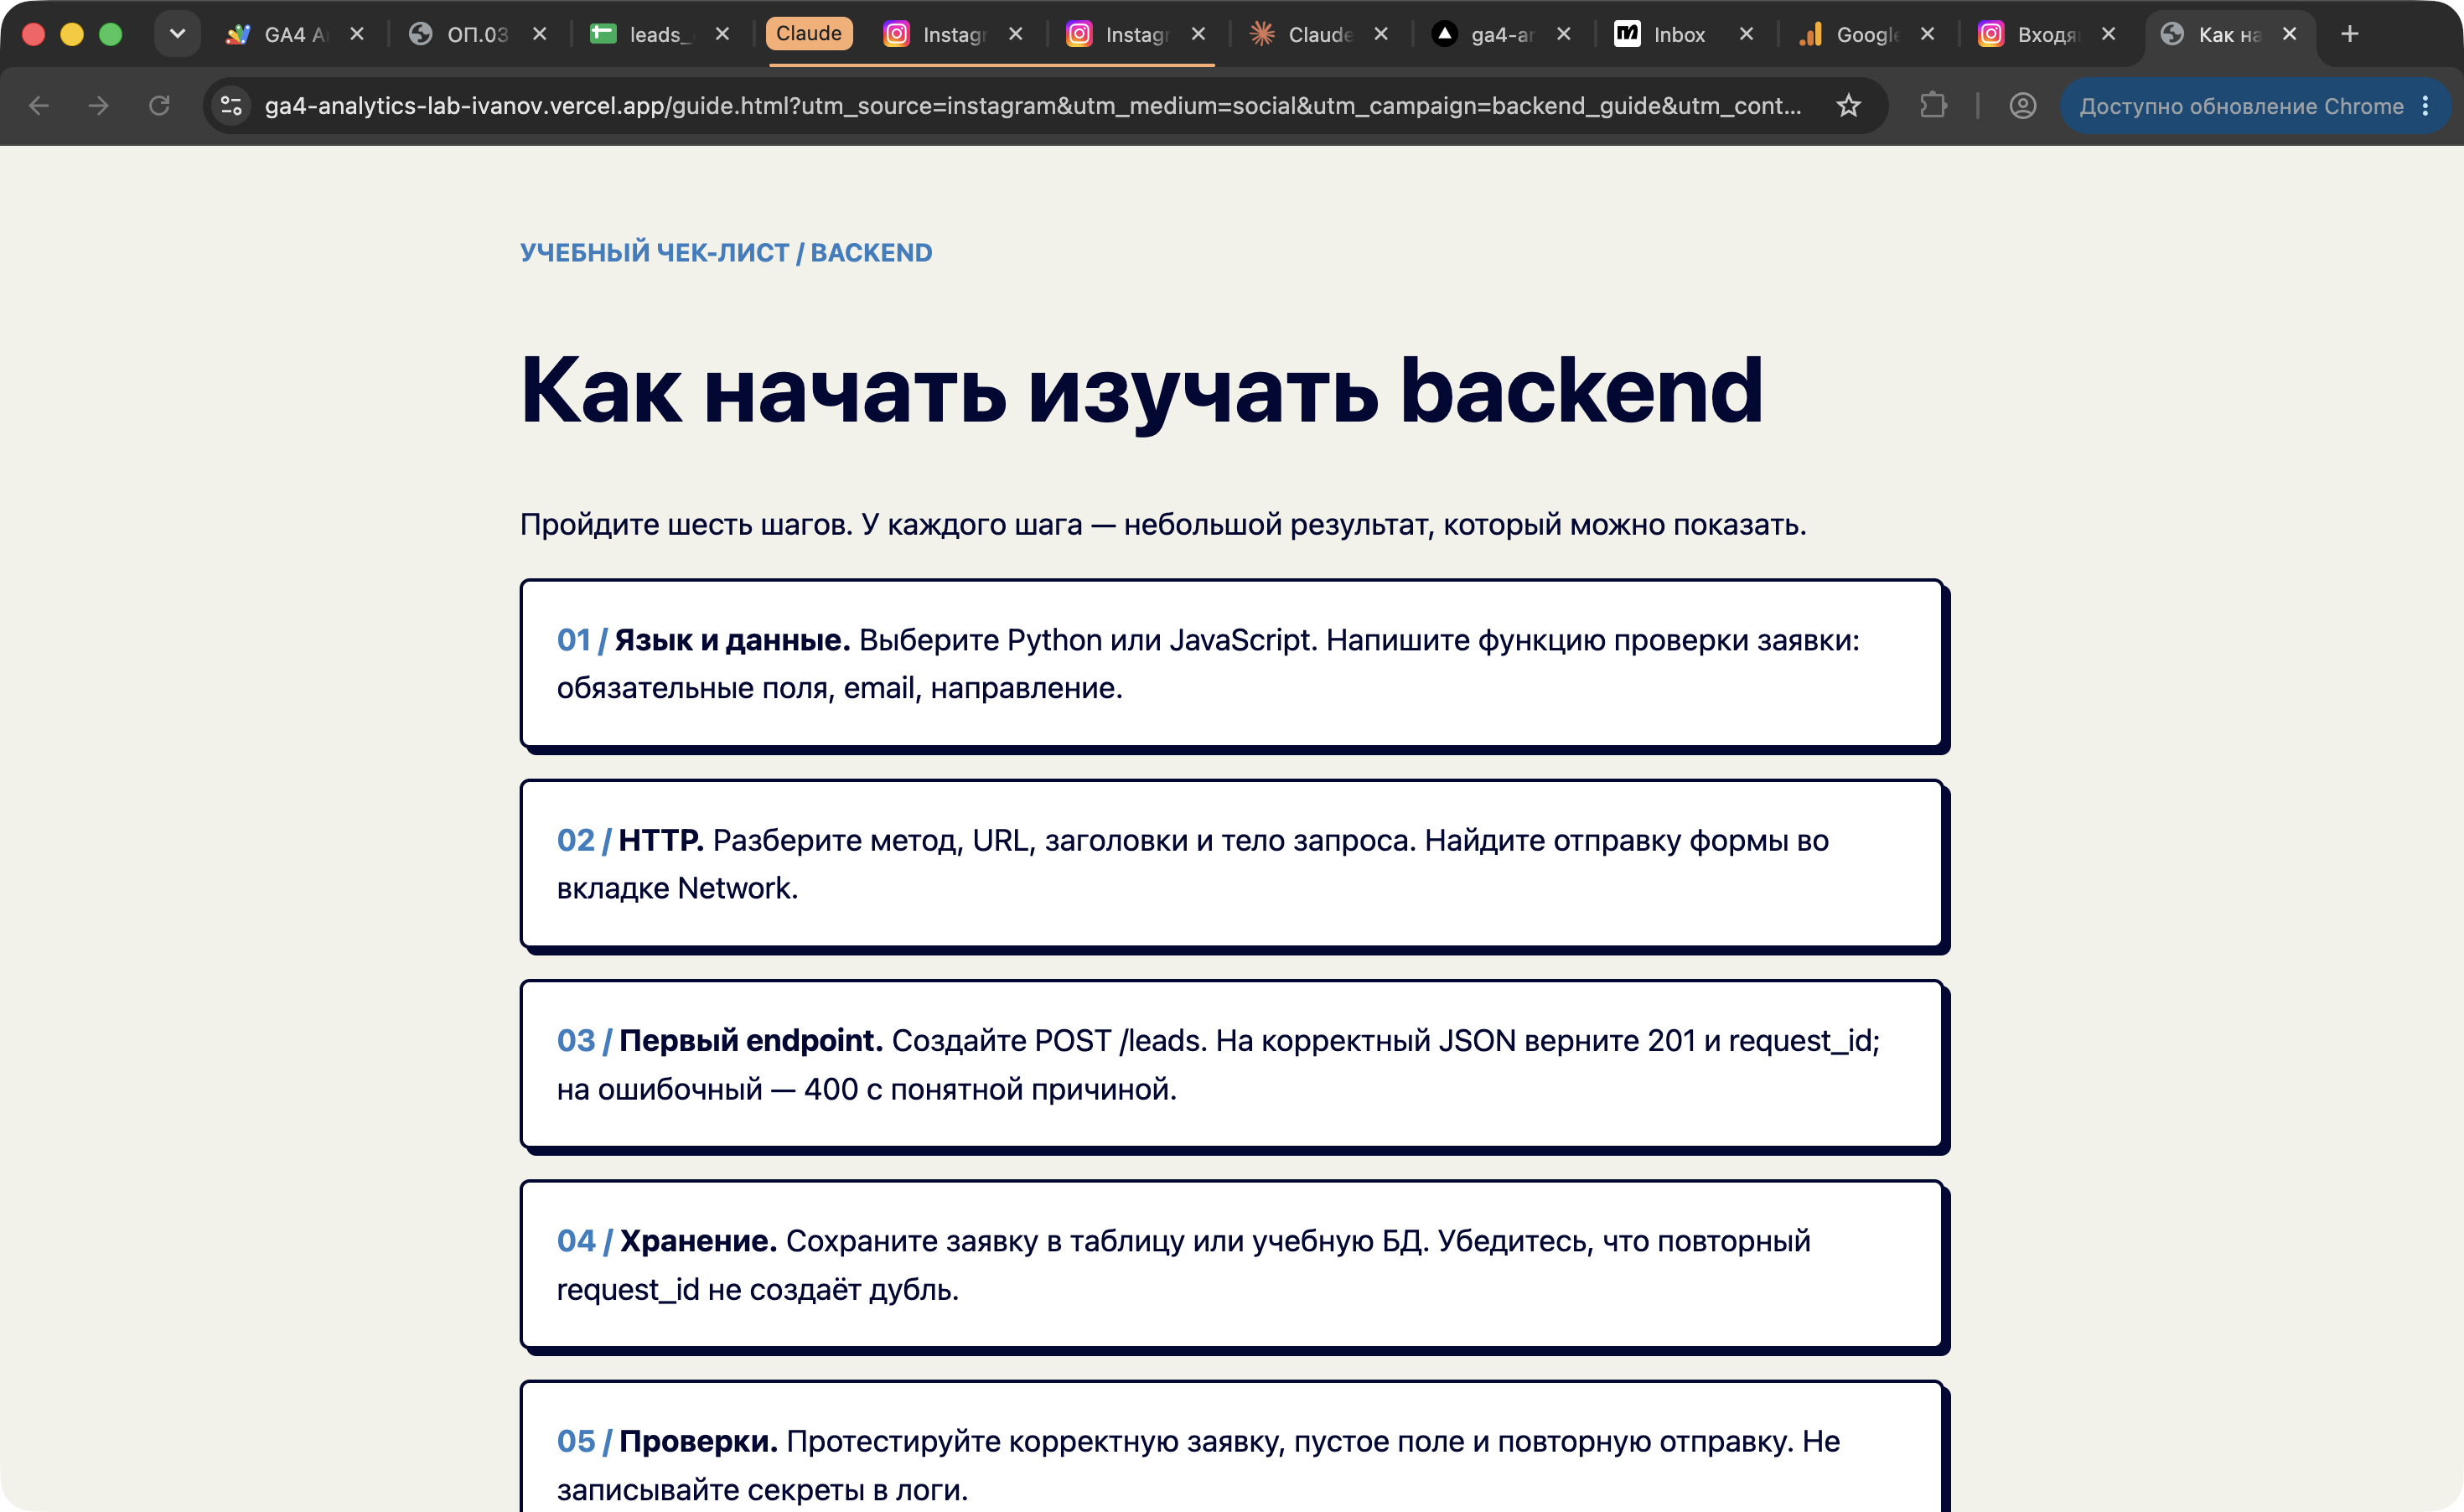Open the Chrome profile icon
Viewport: 2464px width, 1512px height.
click(2023, 105)
